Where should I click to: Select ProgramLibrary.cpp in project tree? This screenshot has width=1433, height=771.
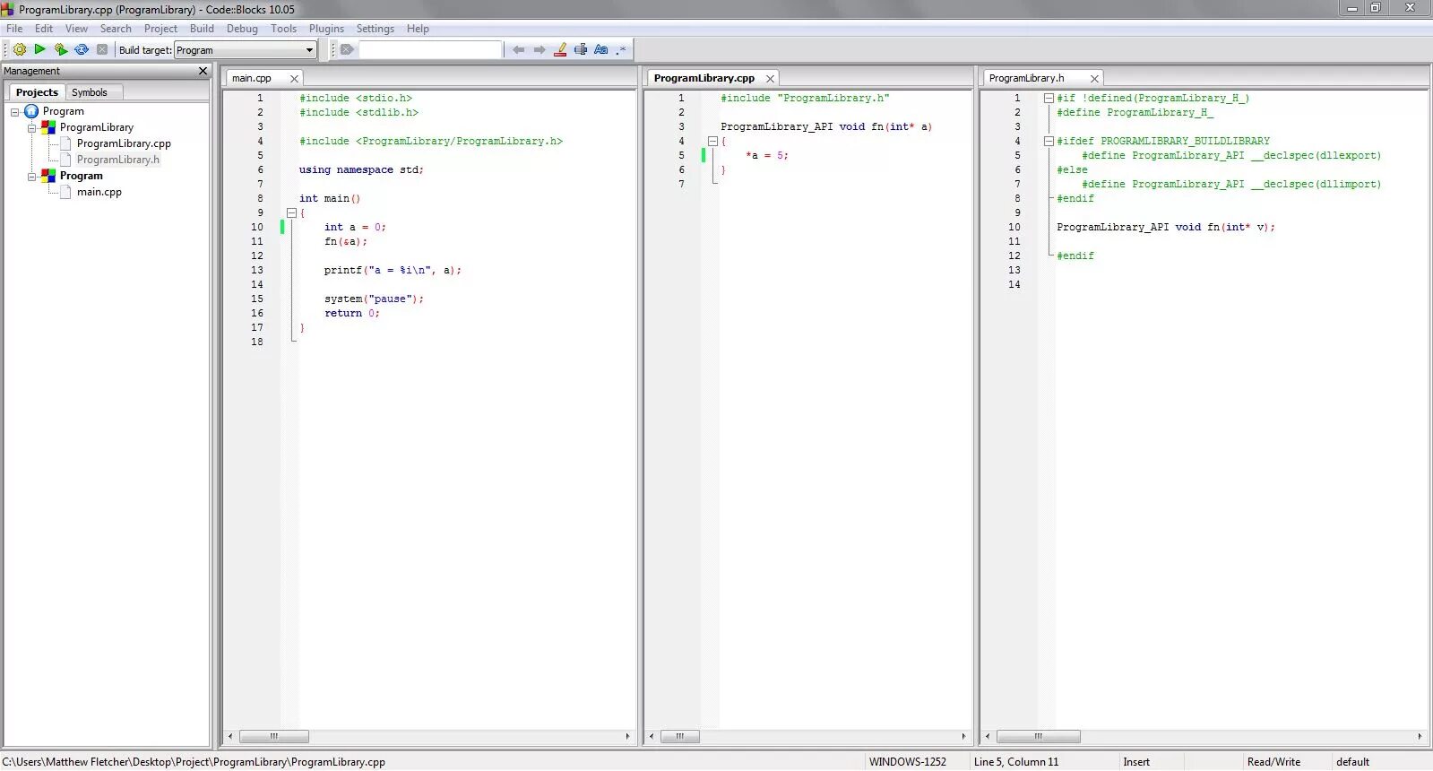124,143
